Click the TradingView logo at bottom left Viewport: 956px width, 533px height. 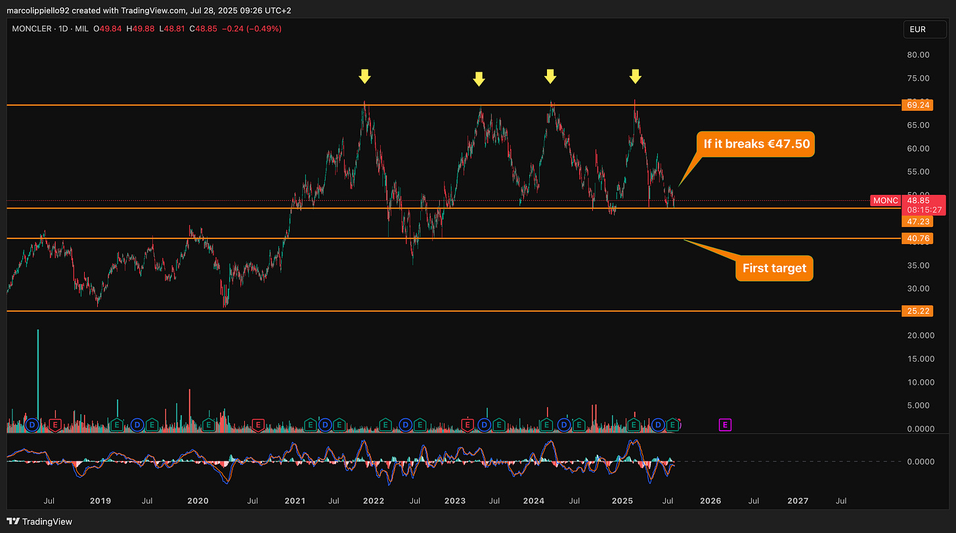(39, 522)
